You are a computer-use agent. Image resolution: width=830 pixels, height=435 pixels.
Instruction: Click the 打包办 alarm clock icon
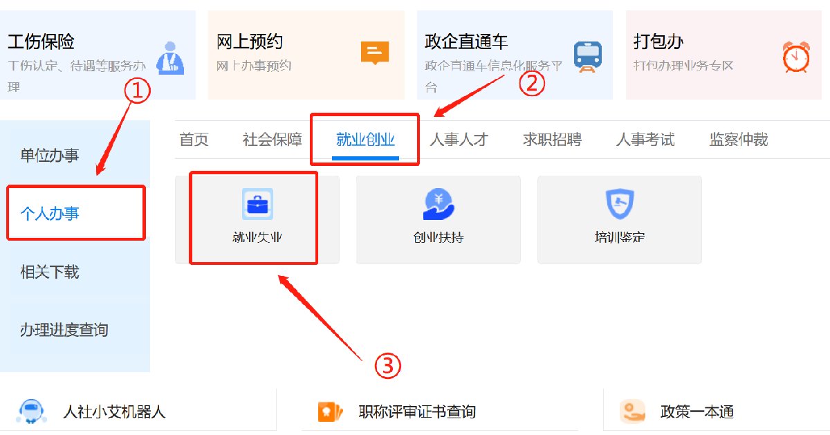796,57
